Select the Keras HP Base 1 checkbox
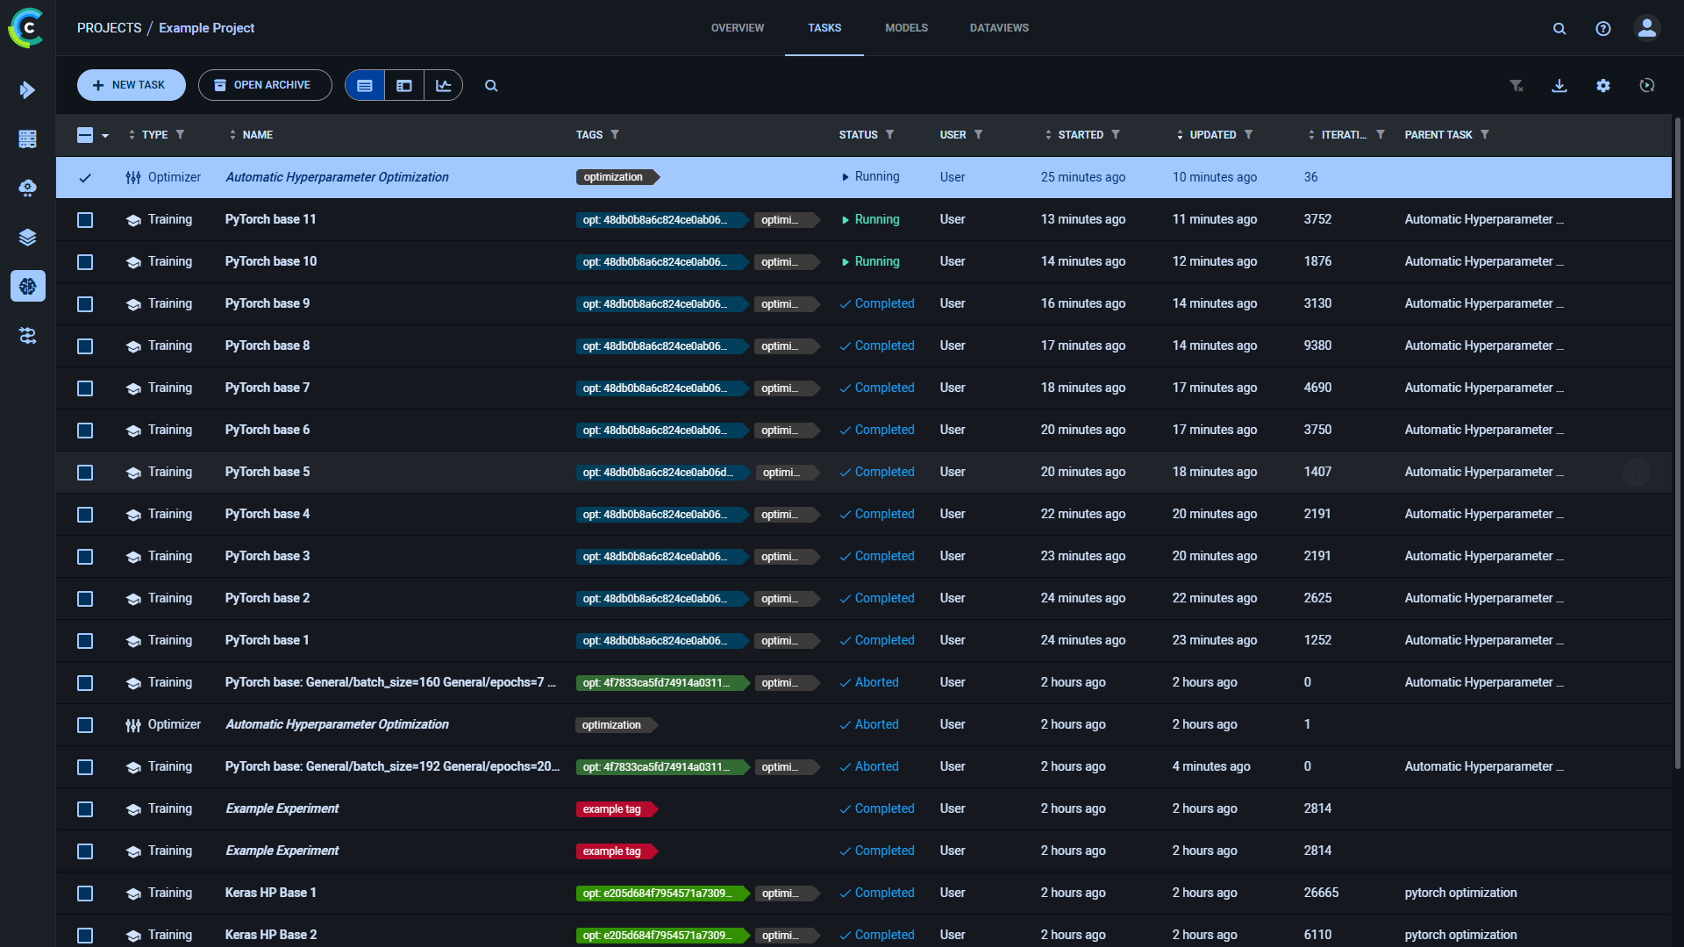Screen dimensions: 1684x947 click(85, 893)
